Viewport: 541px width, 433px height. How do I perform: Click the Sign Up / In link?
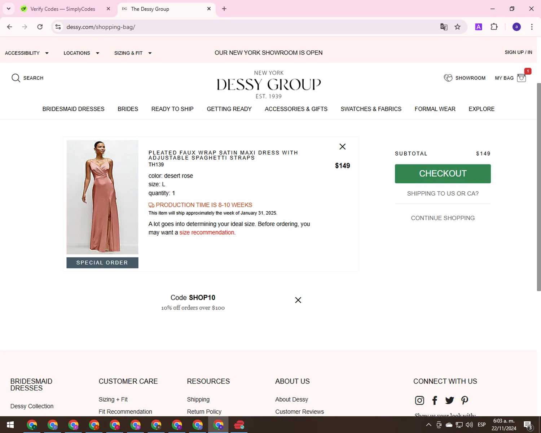(518, 52)
